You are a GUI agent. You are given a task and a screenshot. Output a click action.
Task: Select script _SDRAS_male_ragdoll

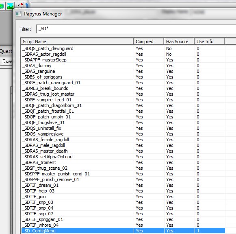[x=43, y=146]
